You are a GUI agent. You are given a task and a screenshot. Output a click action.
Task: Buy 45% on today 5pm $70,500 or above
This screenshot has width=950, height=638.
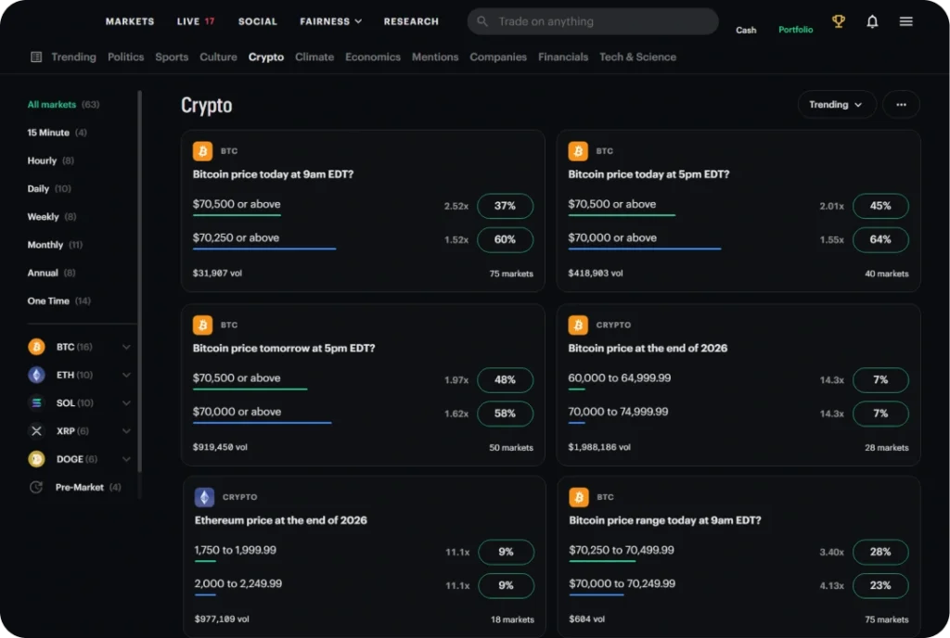click(880, 206)
